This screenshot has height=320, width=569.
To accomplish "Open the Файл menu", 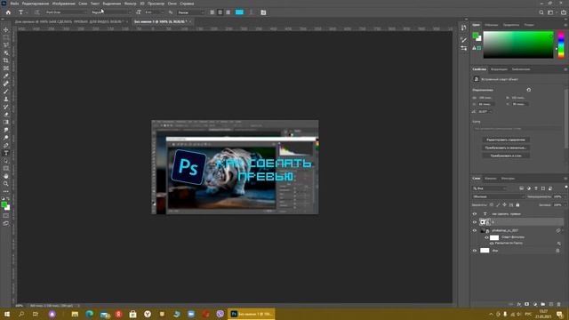I will click(14, 4).
